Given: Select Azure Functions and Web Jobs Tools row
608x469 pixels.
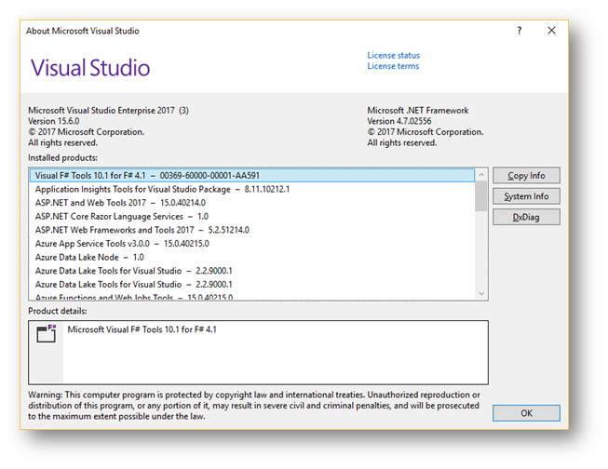Looking at the screenshot, I should (x=252, y=297).
